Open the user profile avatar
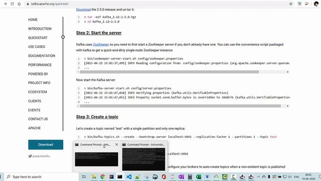The height and width of the screenshot is (181, 321). pyautogui.click(x=316, y=4)
